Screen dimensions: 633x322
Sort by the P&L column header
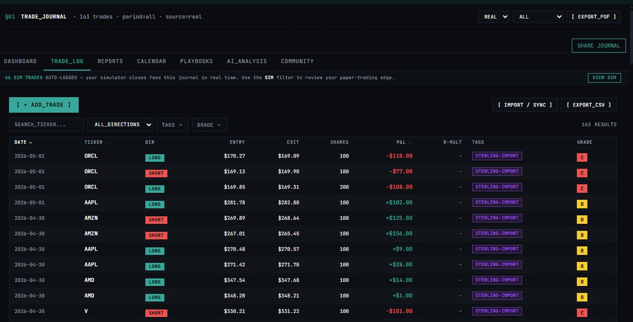coord(404,142)
